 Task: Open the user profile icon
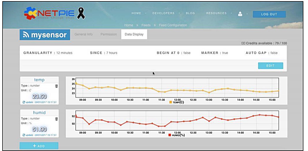240,14
